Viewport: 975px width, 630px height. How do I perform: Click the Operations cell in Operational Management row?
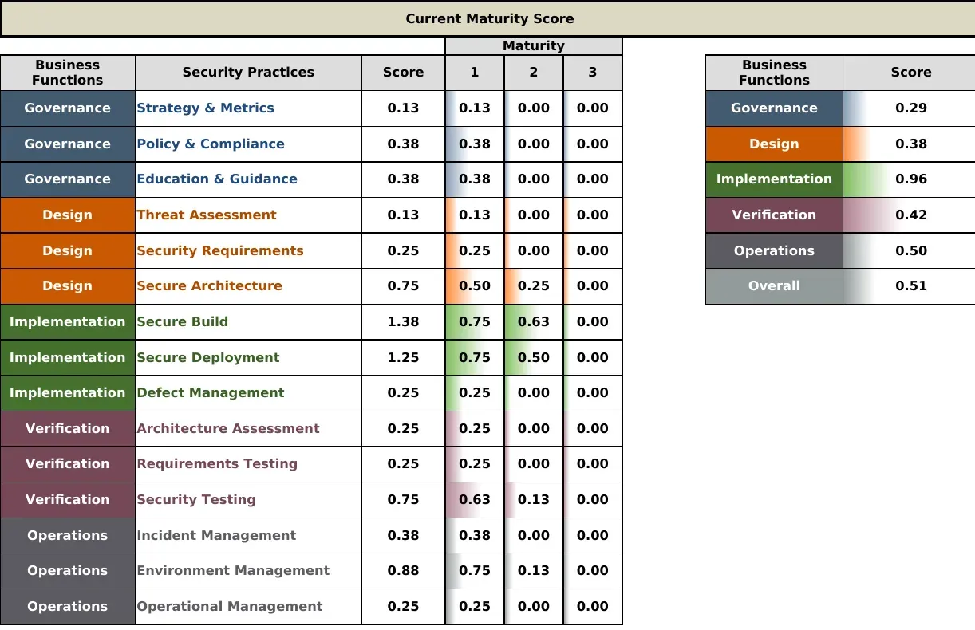(68, 606)
